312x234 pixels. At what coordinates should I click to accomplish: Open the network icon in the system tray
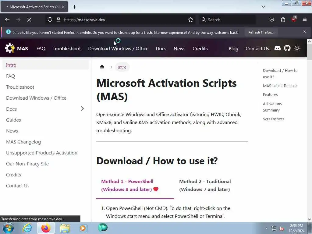tap(274, 229)
